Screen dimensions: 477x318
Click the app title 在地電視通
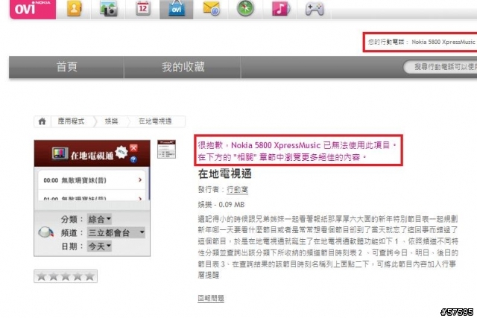click(225, 174)
